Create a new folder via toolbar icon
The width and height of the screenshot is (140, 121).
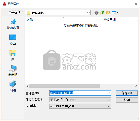108,13
